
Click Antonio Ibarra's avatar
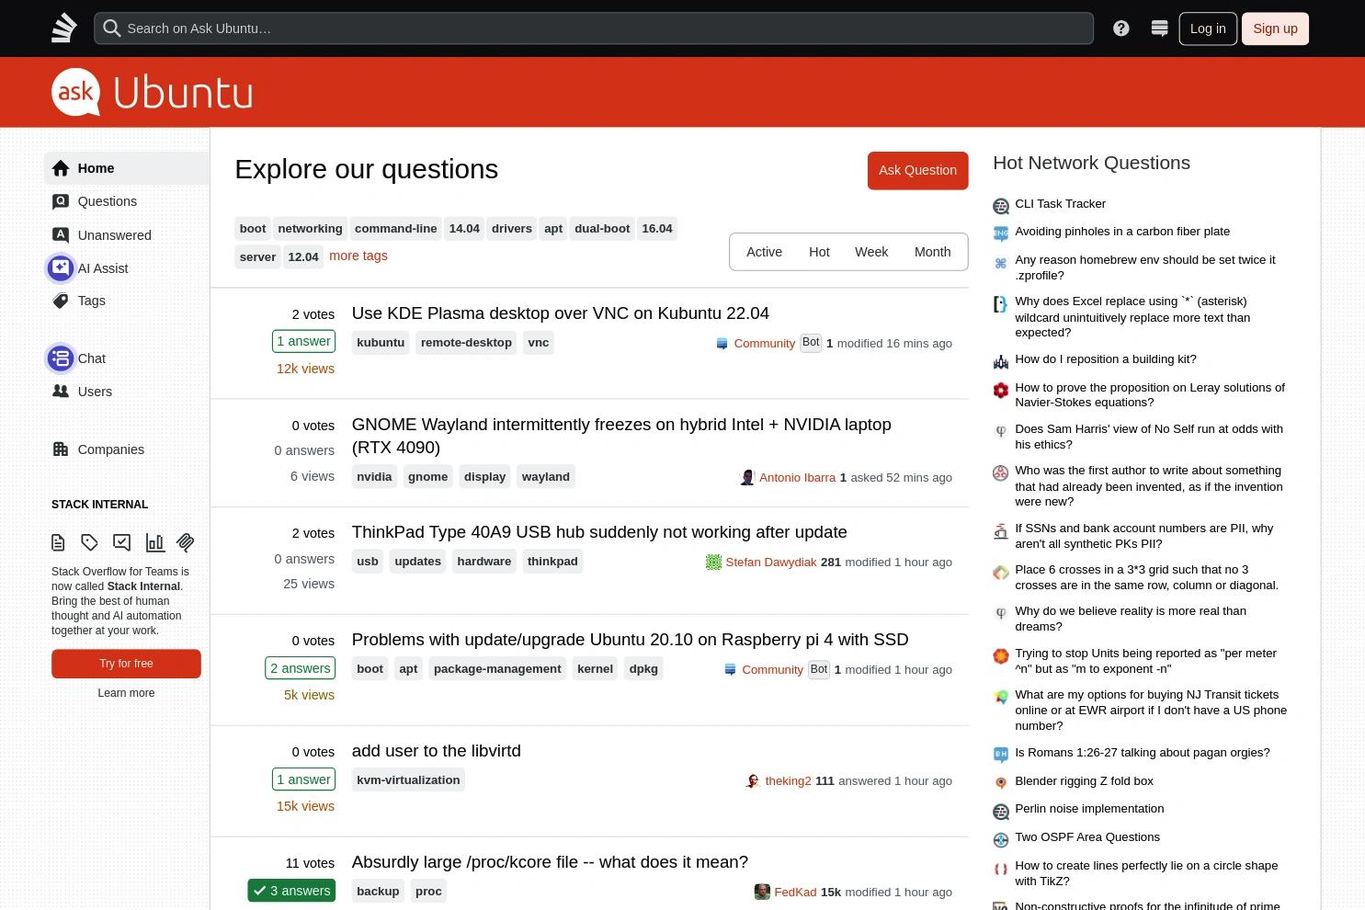pyautogui.click(x=747, y=477)
